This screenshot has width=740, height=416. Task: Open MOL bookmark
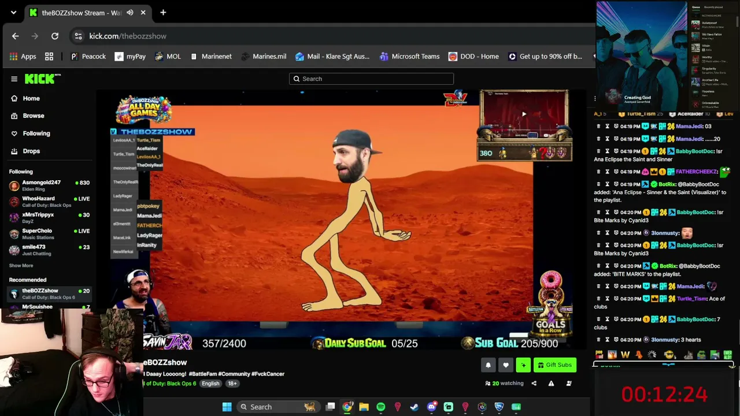[x=168, y=57]
